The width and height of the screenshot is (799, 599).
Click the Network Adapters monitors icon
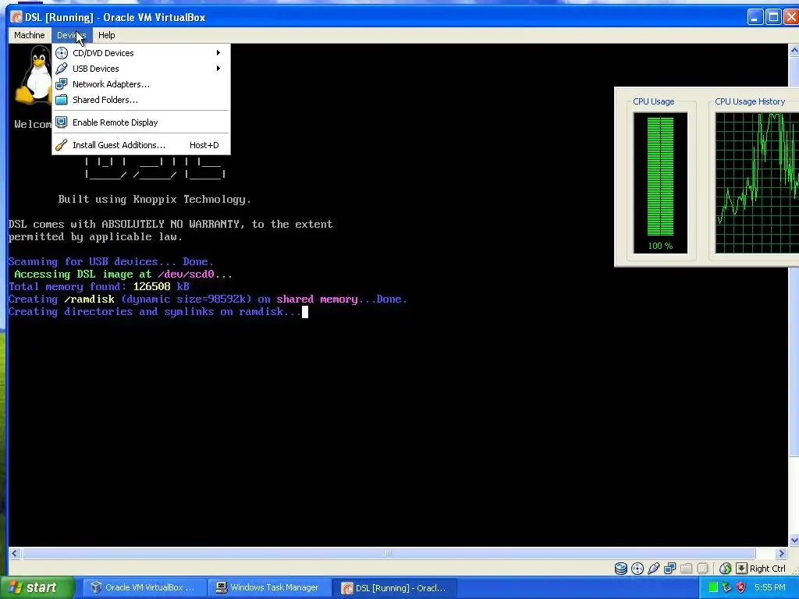click(x=62, y=84)
